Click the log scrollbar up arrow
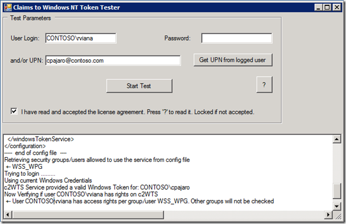 click(336, 138)
